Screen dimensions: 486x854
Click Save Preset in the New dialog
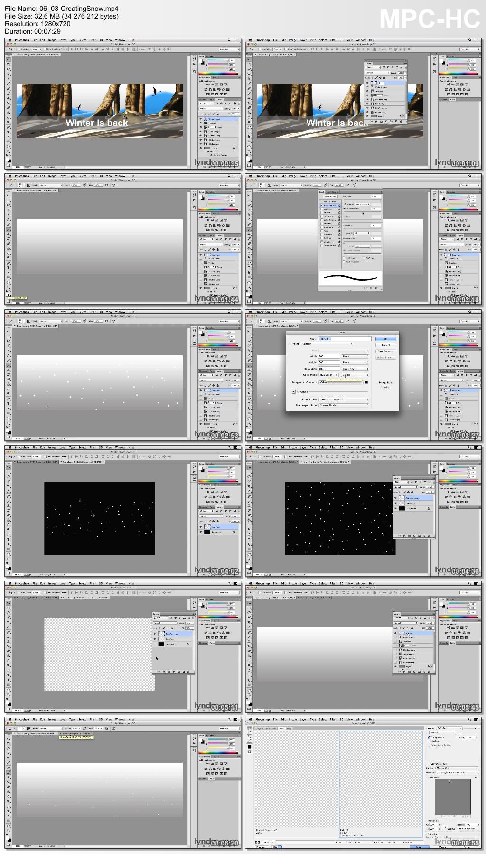point(386,351)
